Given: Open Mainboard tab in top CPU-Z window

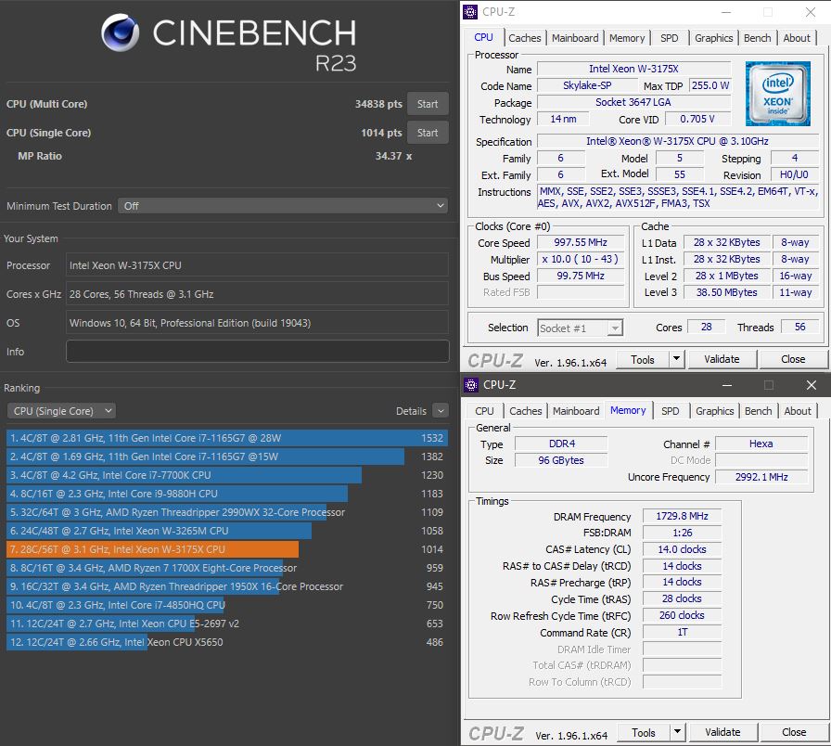Looking at the screenshot, I should pos(575,38).
